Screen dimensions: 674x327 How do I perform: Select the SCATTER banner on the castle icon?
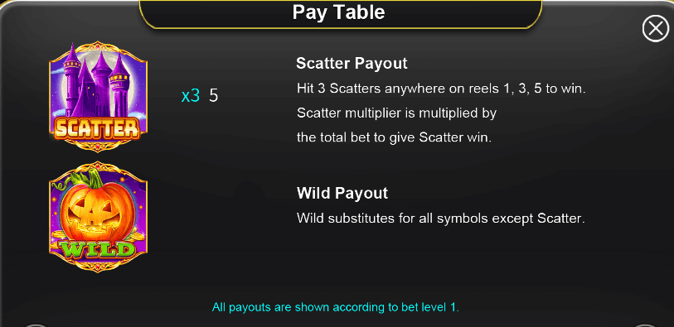97,127
